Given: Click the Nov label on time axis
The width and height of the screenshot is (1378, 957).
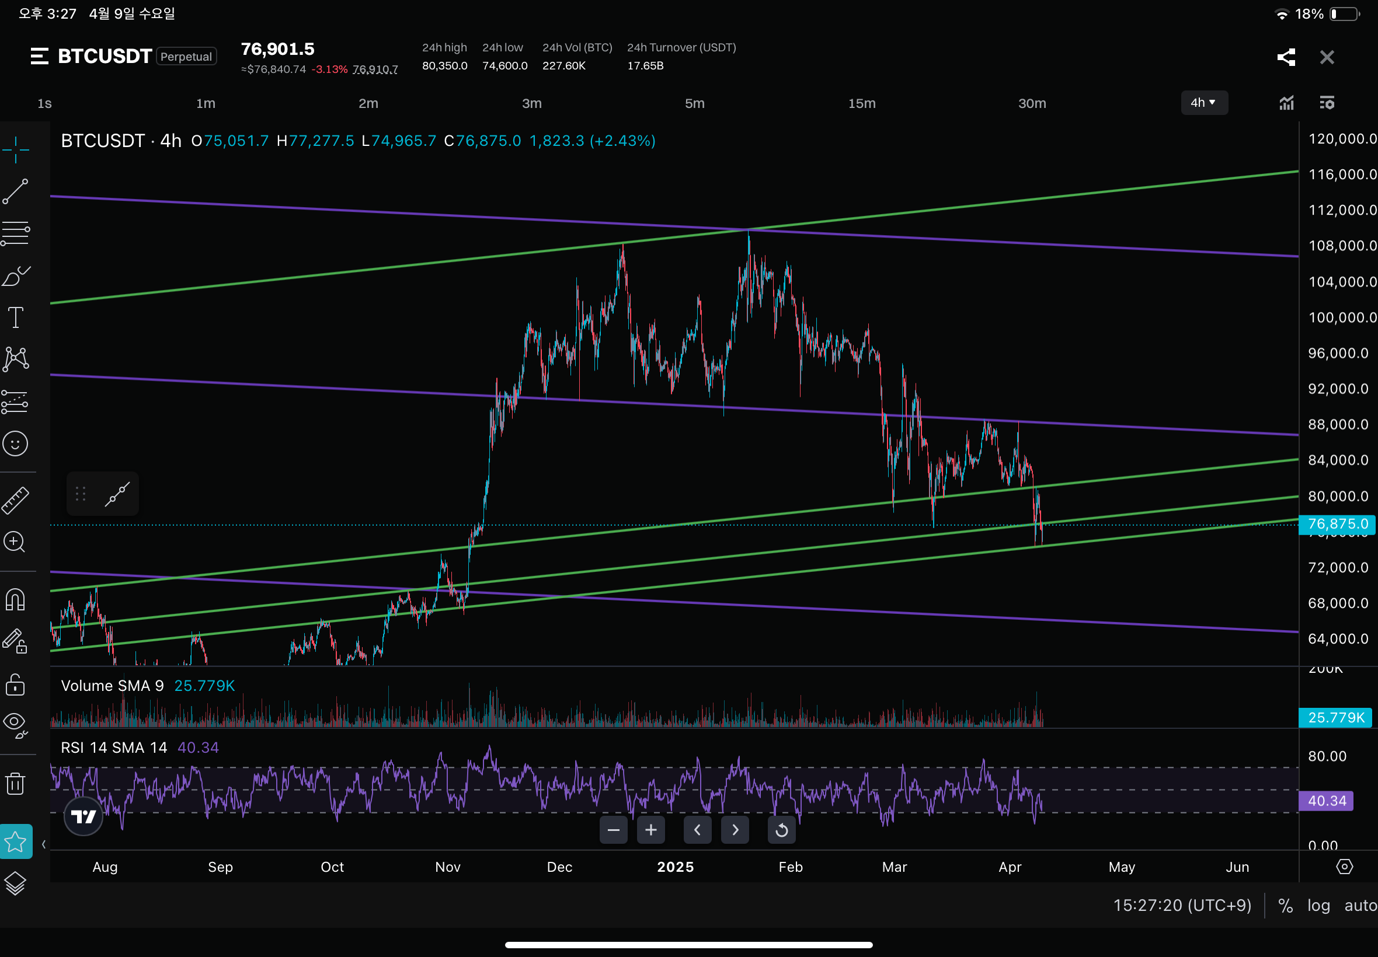Looking at the screenshot, I should click(x=448, y=867).
